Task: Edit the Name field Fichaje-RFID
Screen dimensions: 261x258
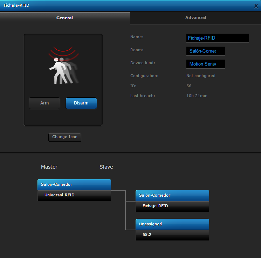Action: tap(218, 38)
